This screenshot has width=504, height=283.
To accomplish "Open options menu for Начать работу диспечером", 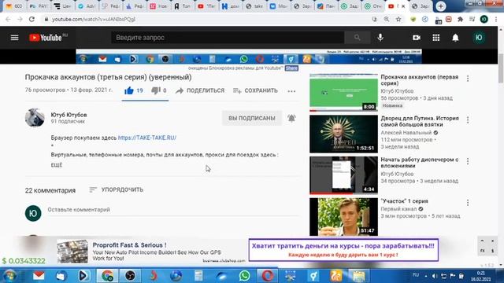I will (468, 161).
